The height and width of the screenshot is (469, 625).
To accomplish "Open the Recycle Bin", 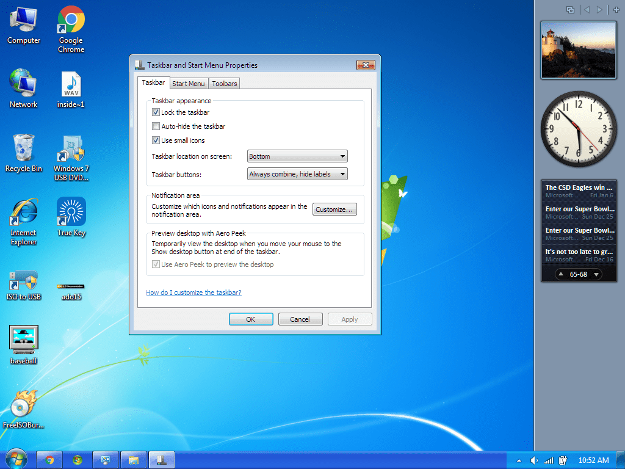I will click(24, 147).
